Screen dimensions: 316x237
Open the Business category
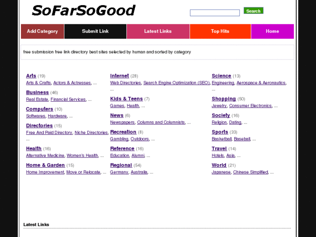(37, 92)
